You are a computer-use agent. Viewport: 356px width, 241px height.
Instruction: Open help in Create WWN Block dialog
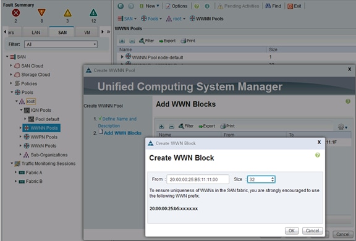(x=318, y=155)
